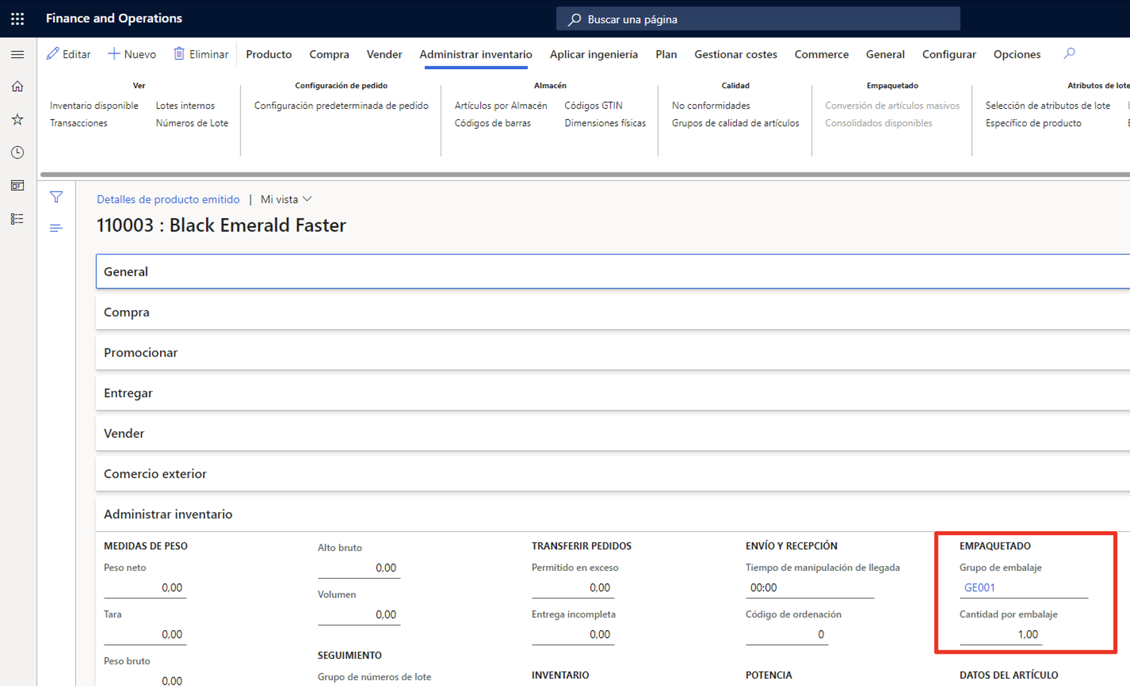Open Configuración predeterminada de pedido
Screen dimensions: 1130x686
341,105
